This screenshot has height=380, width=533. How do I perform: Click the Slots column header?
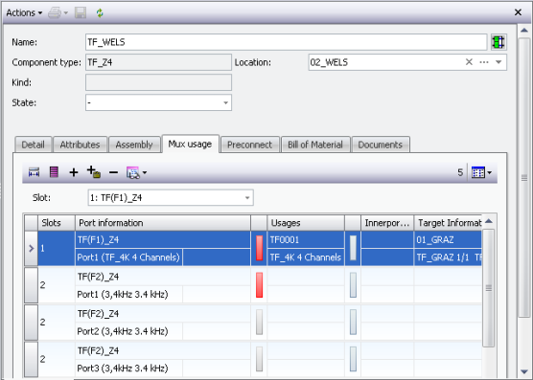(x=57, y=223)
